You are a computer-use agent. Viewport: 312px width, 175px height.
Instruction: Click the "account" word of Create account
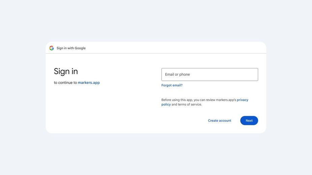point(225,120)
